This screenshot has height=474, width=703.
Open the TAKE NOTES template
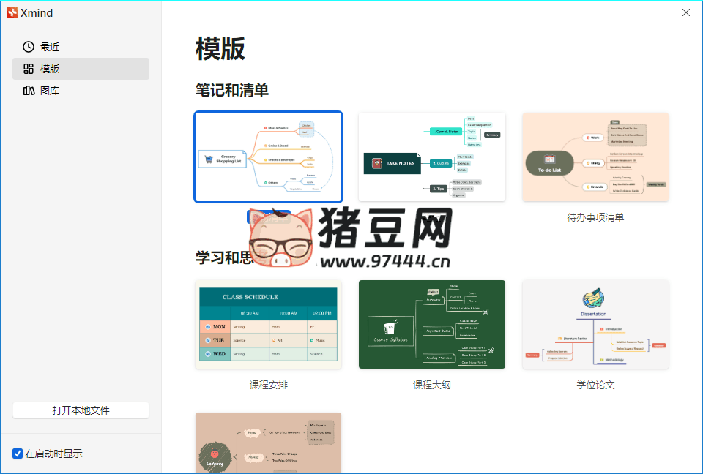pyautogui.click(x=431, y=157)
